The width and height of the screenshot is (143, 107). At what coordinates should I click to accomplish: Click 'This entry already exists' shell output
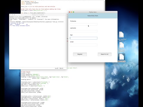click(x=21, y=26)
